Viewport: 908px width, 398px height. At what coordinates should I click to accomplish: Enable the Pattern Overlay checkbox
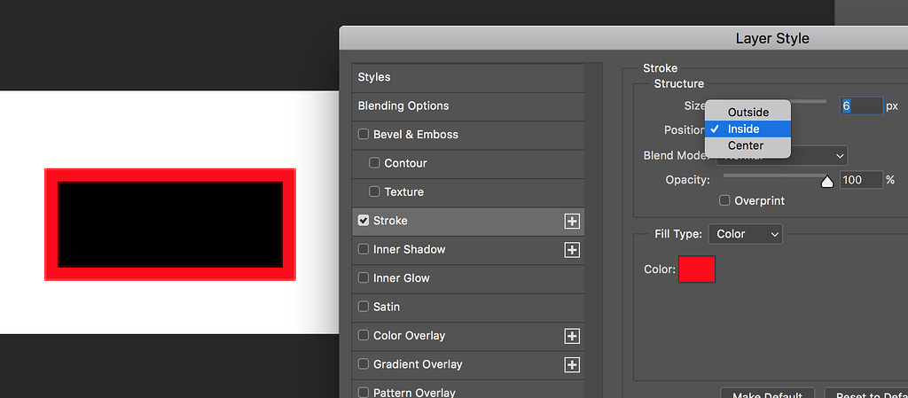point(363,392)
